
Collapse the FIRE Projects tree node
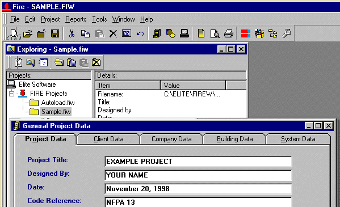pos(11,94)
